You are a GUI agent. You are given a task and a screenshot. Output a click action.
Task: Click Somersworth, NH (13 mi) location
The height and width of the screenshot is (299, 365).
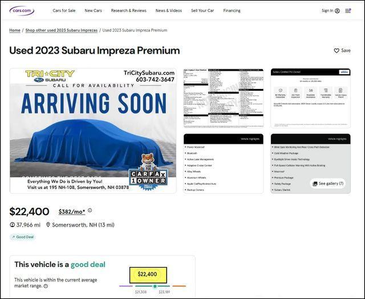coord(83,225)
